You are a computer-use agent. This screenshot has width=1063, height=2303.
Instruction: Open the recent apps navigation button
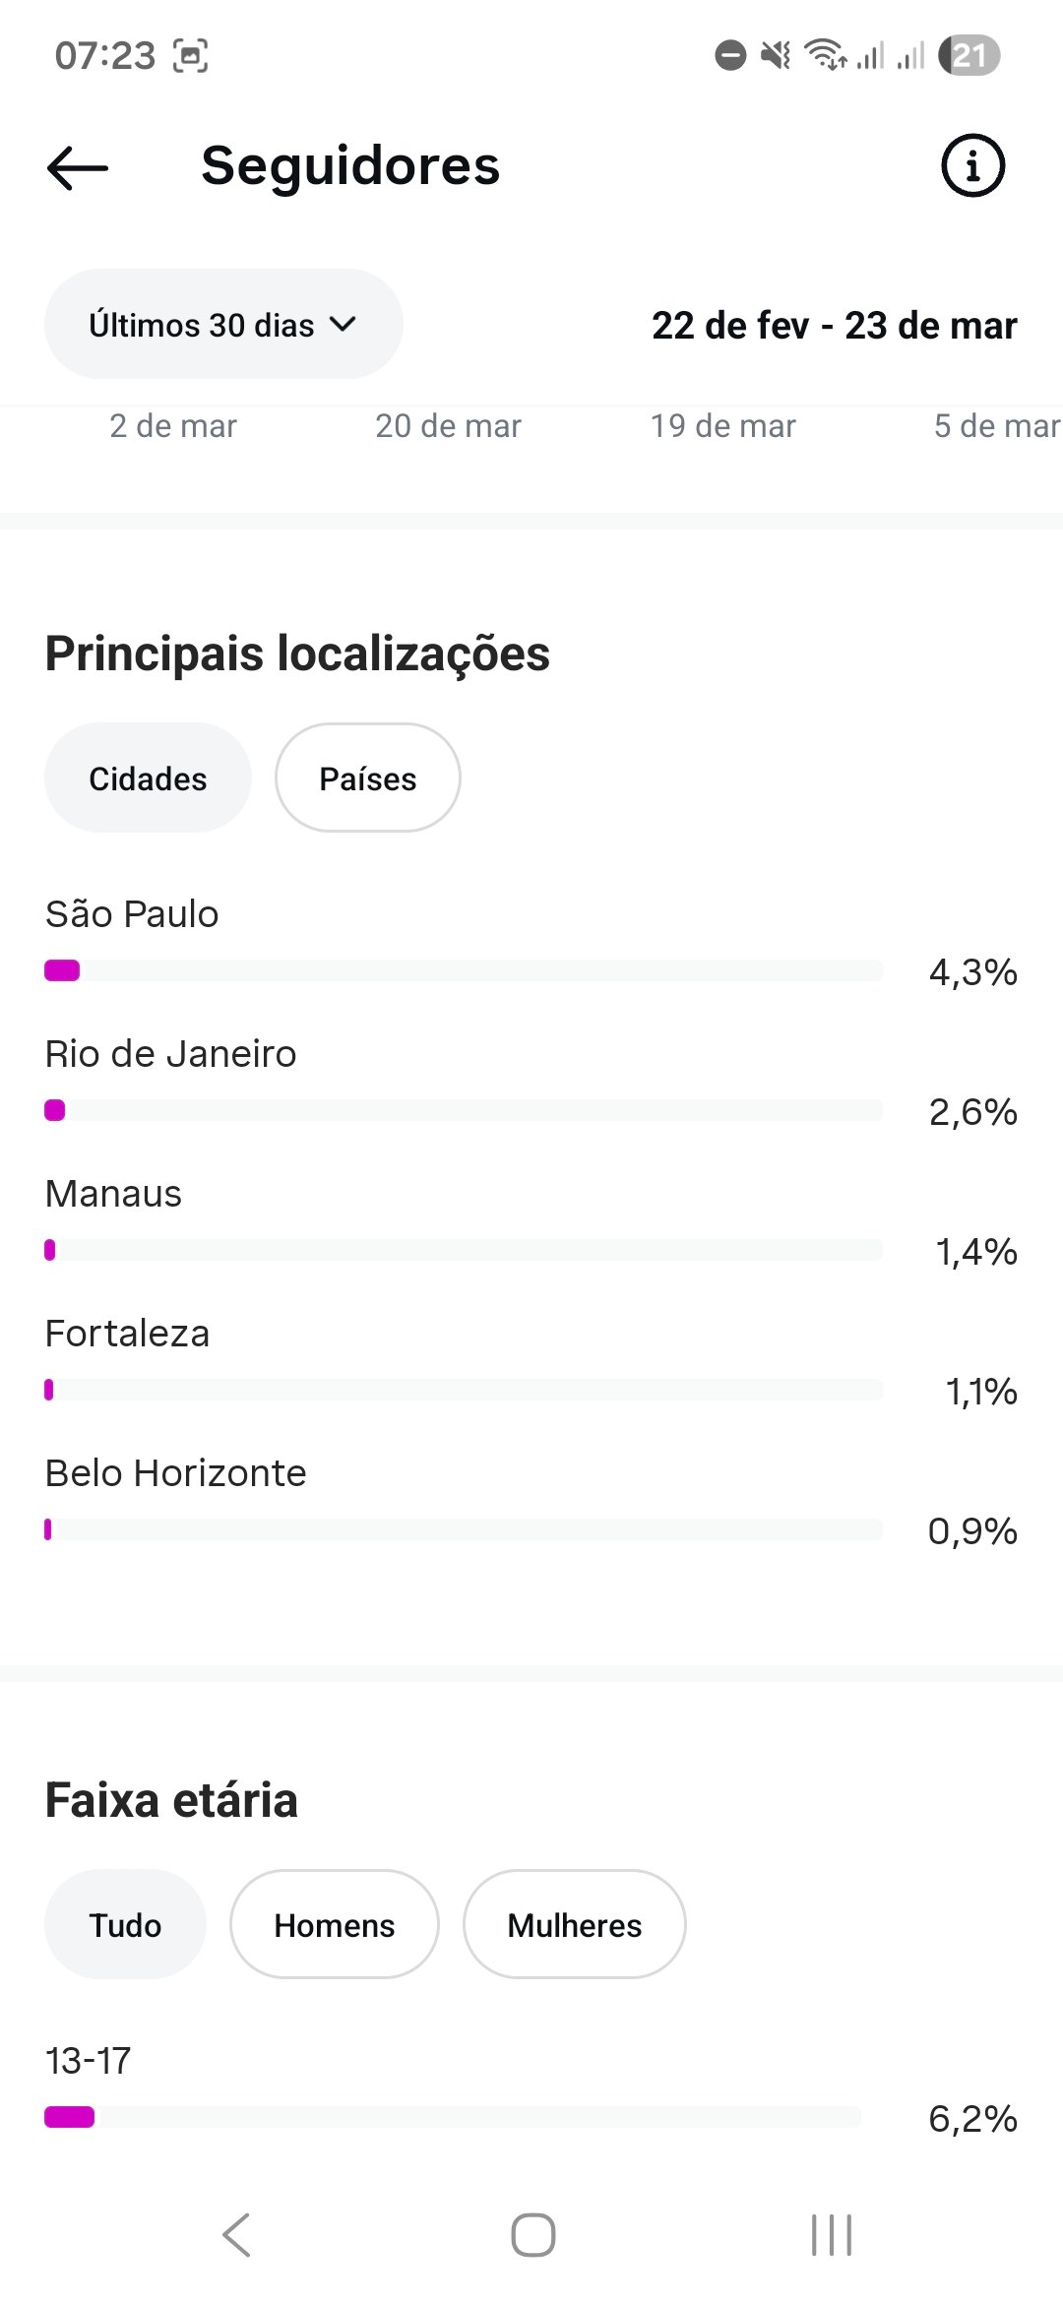(831, 2235)
